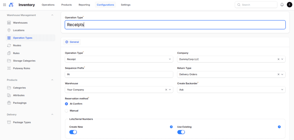The image size is (294, 140).
Task: Go to Locations page
Action: (19, 30)
